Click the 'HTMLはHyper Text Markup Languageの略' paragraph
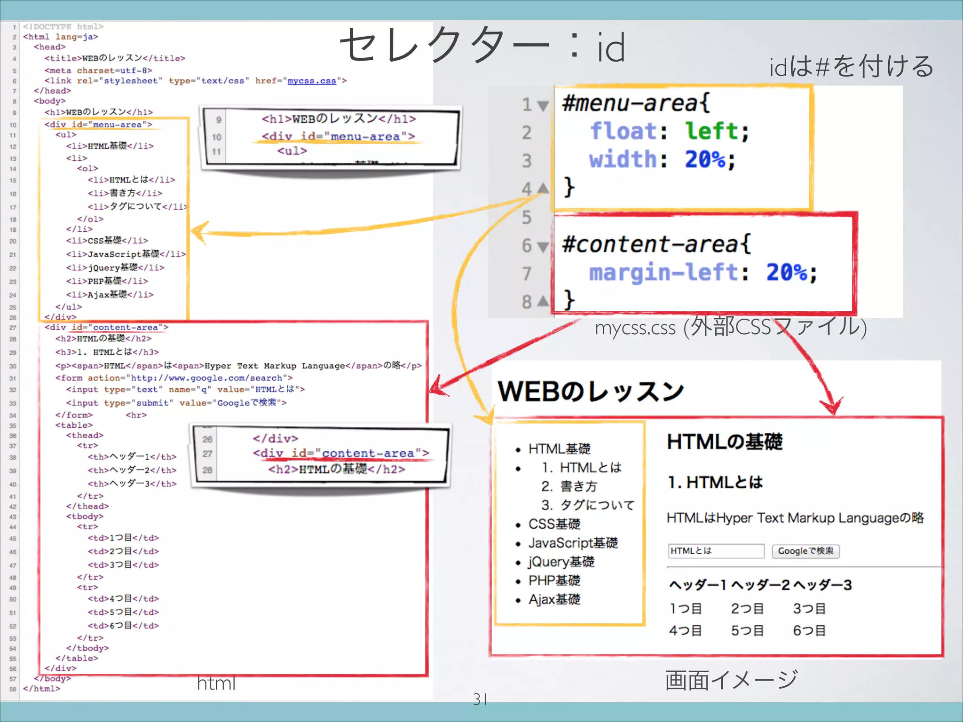Viewport: 963px width, 722px height. coord(795,518)
